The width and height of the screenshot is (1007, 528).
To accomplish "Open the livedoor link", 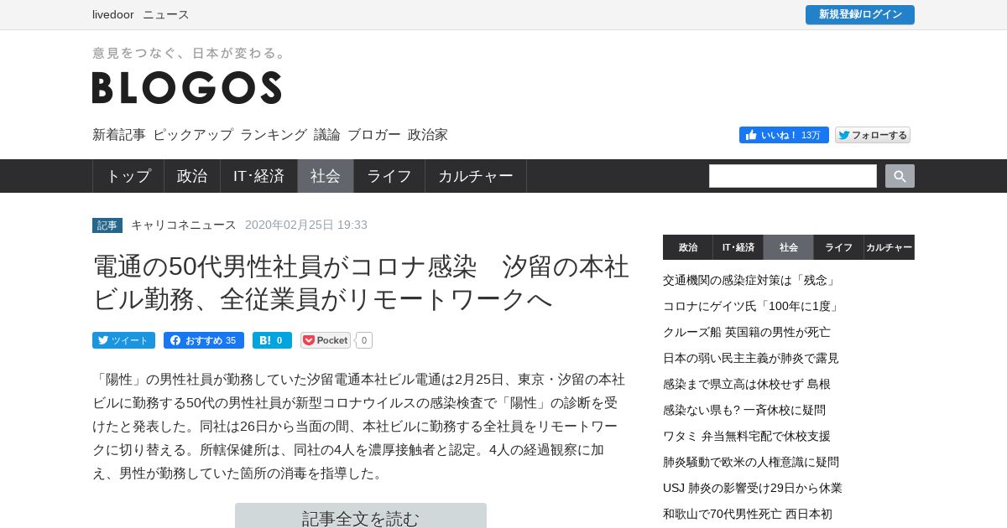I will pyautogui.click(x=114, y=14).
